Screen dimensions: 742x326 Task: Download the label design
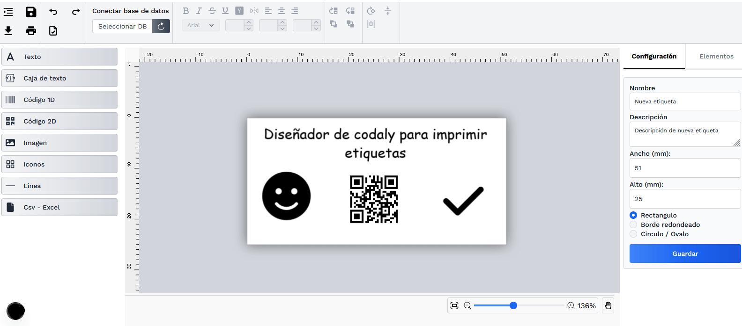click(8, 31)
